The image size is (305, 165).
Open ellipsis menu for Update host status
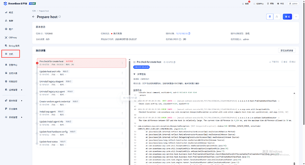coord(122,143)
